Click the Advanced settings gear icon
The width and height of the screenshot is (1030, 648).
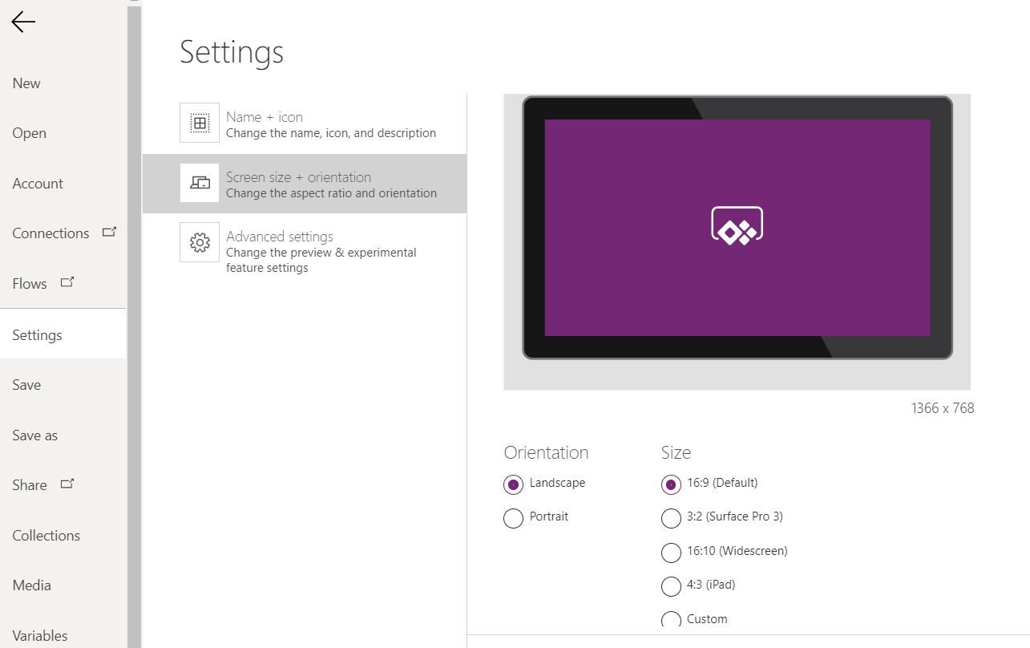point(199,242)
